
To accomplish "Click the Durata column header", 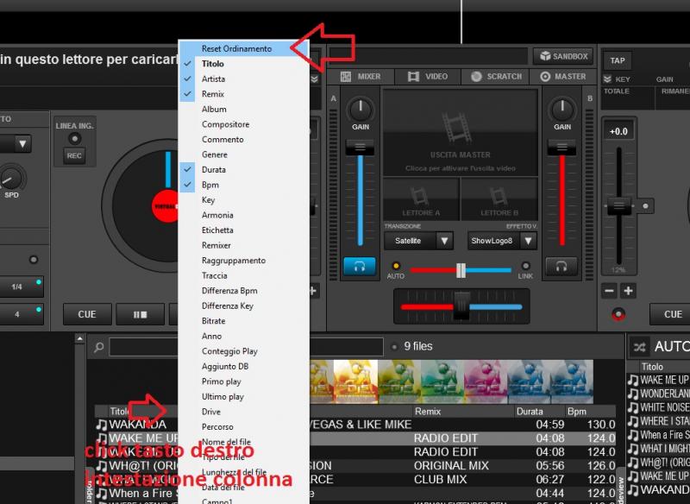I will click(540, 412).
